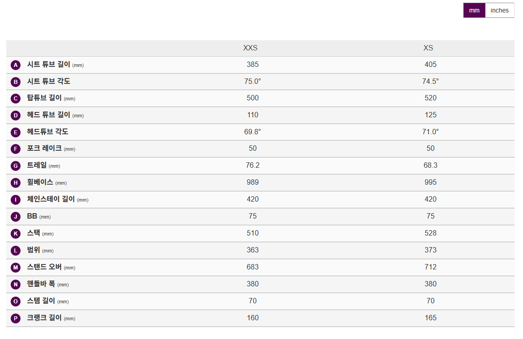The image size is (523, 339).
Task: Switch units to inches
Action: point(499,10)
